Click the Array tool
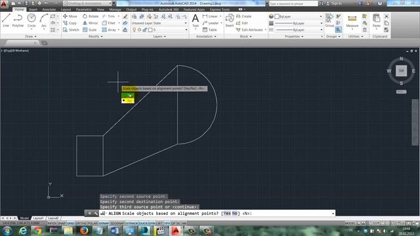This screenshot has width=420, height=236. pos(109,29)
